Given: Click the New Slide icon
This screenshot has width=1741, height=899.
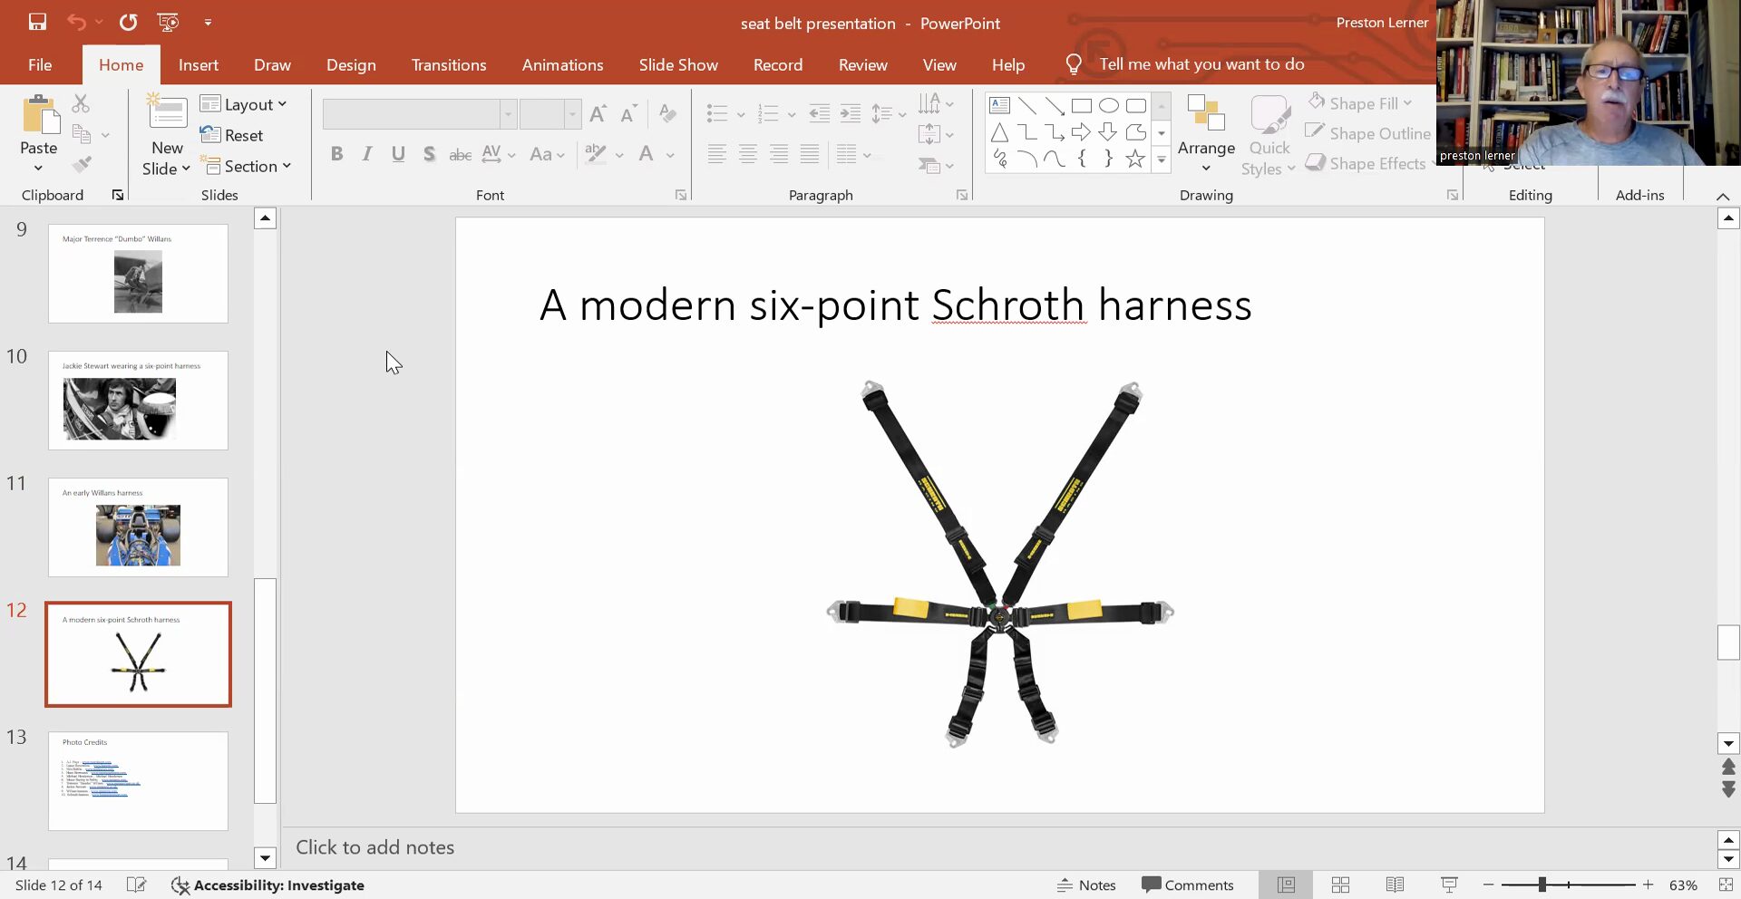Looking at the screenshot, I should tap(167, 112).
